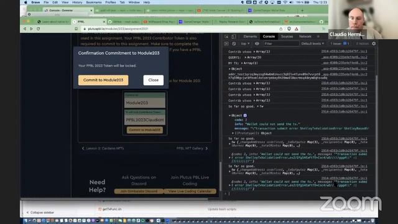The height and width of the screenshot is (224, 398).
Task: Open the Default levels dropdown
Action: 312,44
